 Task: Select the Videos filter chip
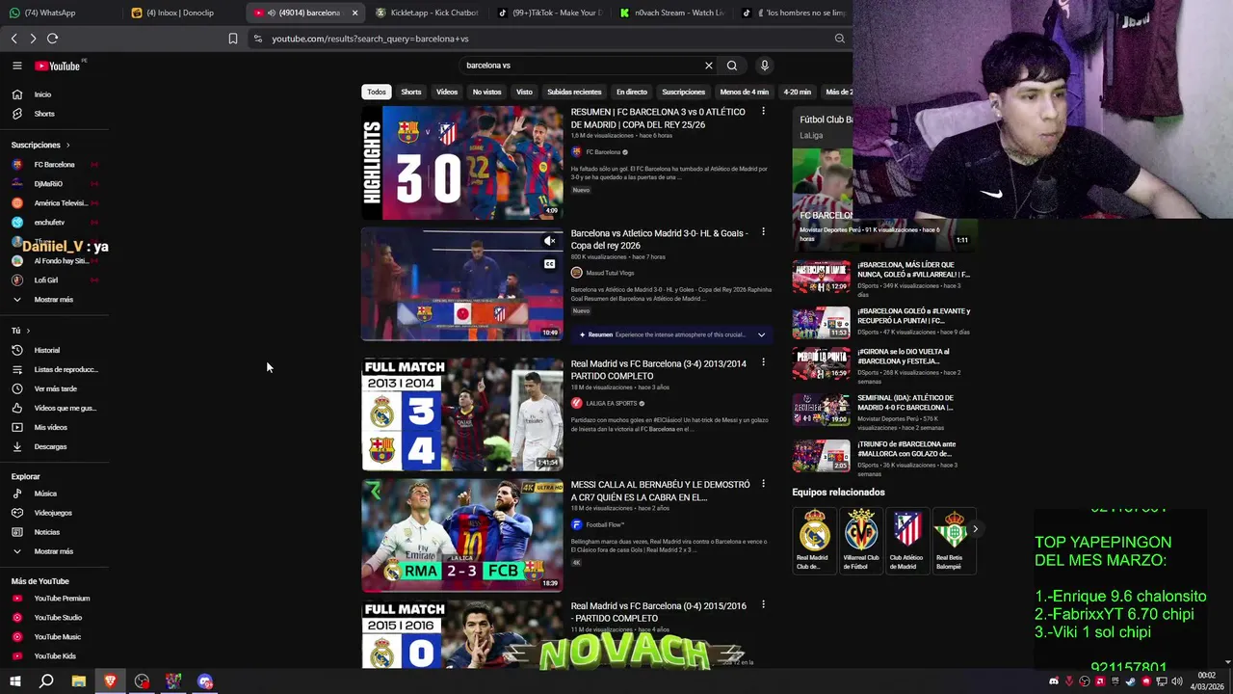[x=447, y=92]
